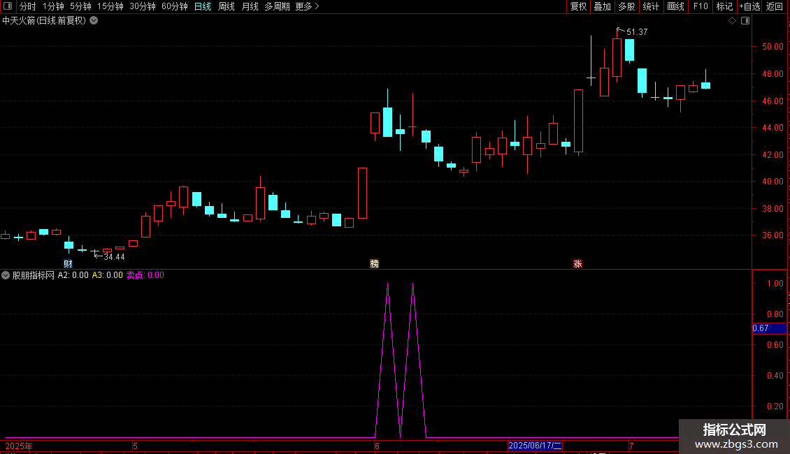Screen dimensions: 790x454
Task: Click the 股朋指标网 indicator name
Action: [x=34, y=275]
